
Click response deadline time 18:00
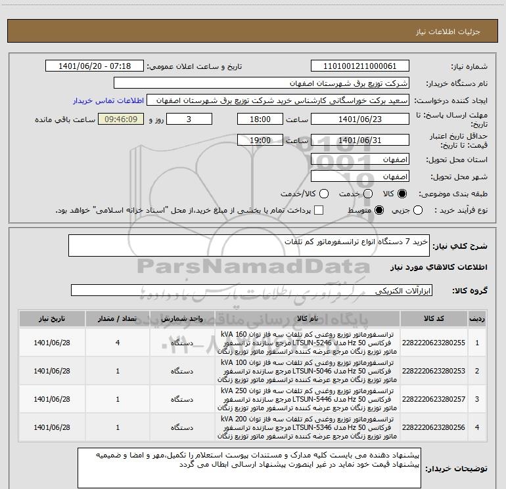pyautogui.click(x=260, y=119)
